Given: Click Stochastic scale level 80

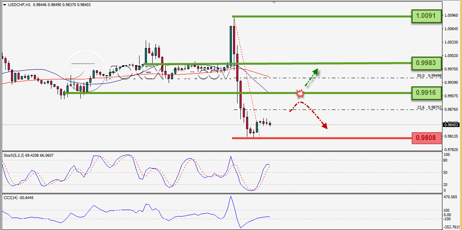Looking at the screenshot, I should tap(446, 160).
